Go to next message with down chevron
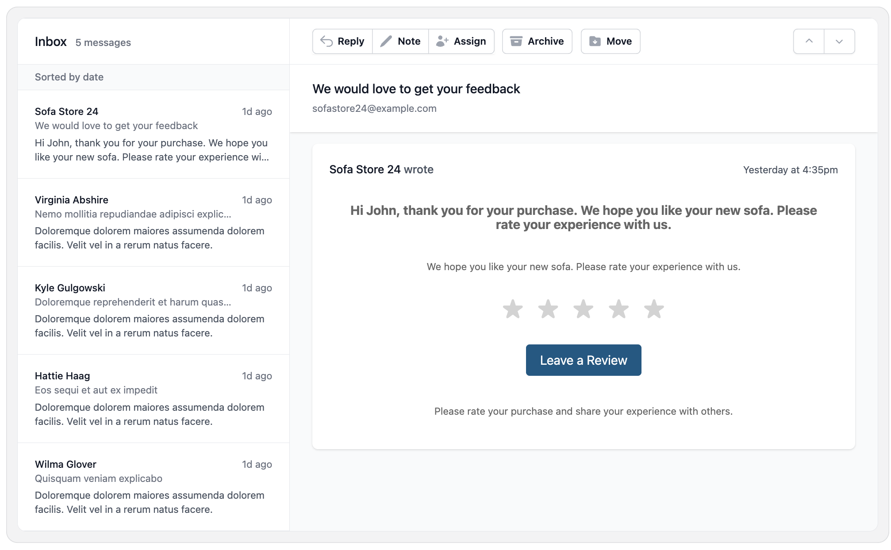The image size is (891, 550). (x=839, y=41)
